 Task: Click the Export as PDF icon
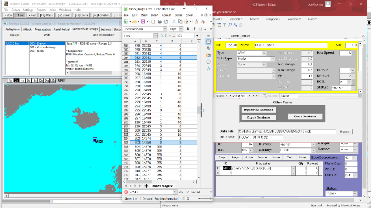[153, 22]
